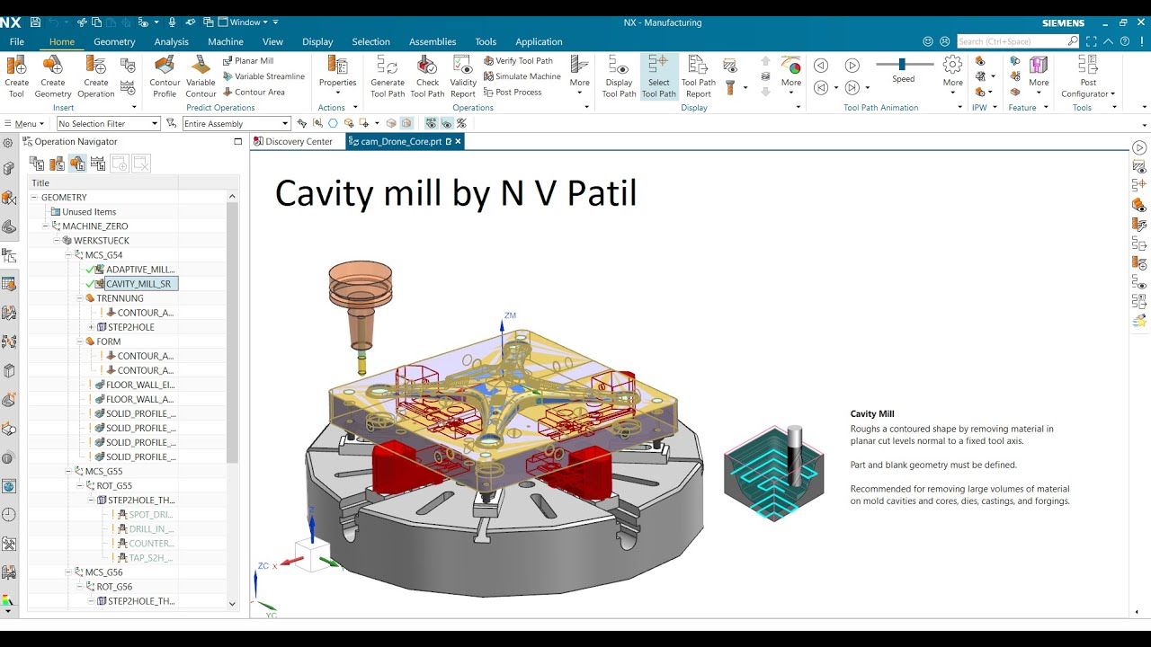Select the SPOT_DRI... operation
Screen dimensions: 1151x647
(x=151, y=515)
